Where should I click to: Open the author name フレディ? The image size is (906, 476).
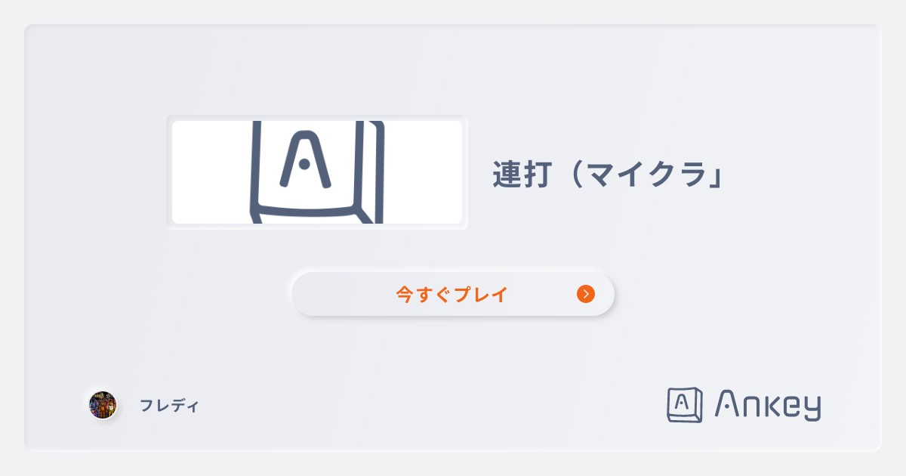point(169,406)
